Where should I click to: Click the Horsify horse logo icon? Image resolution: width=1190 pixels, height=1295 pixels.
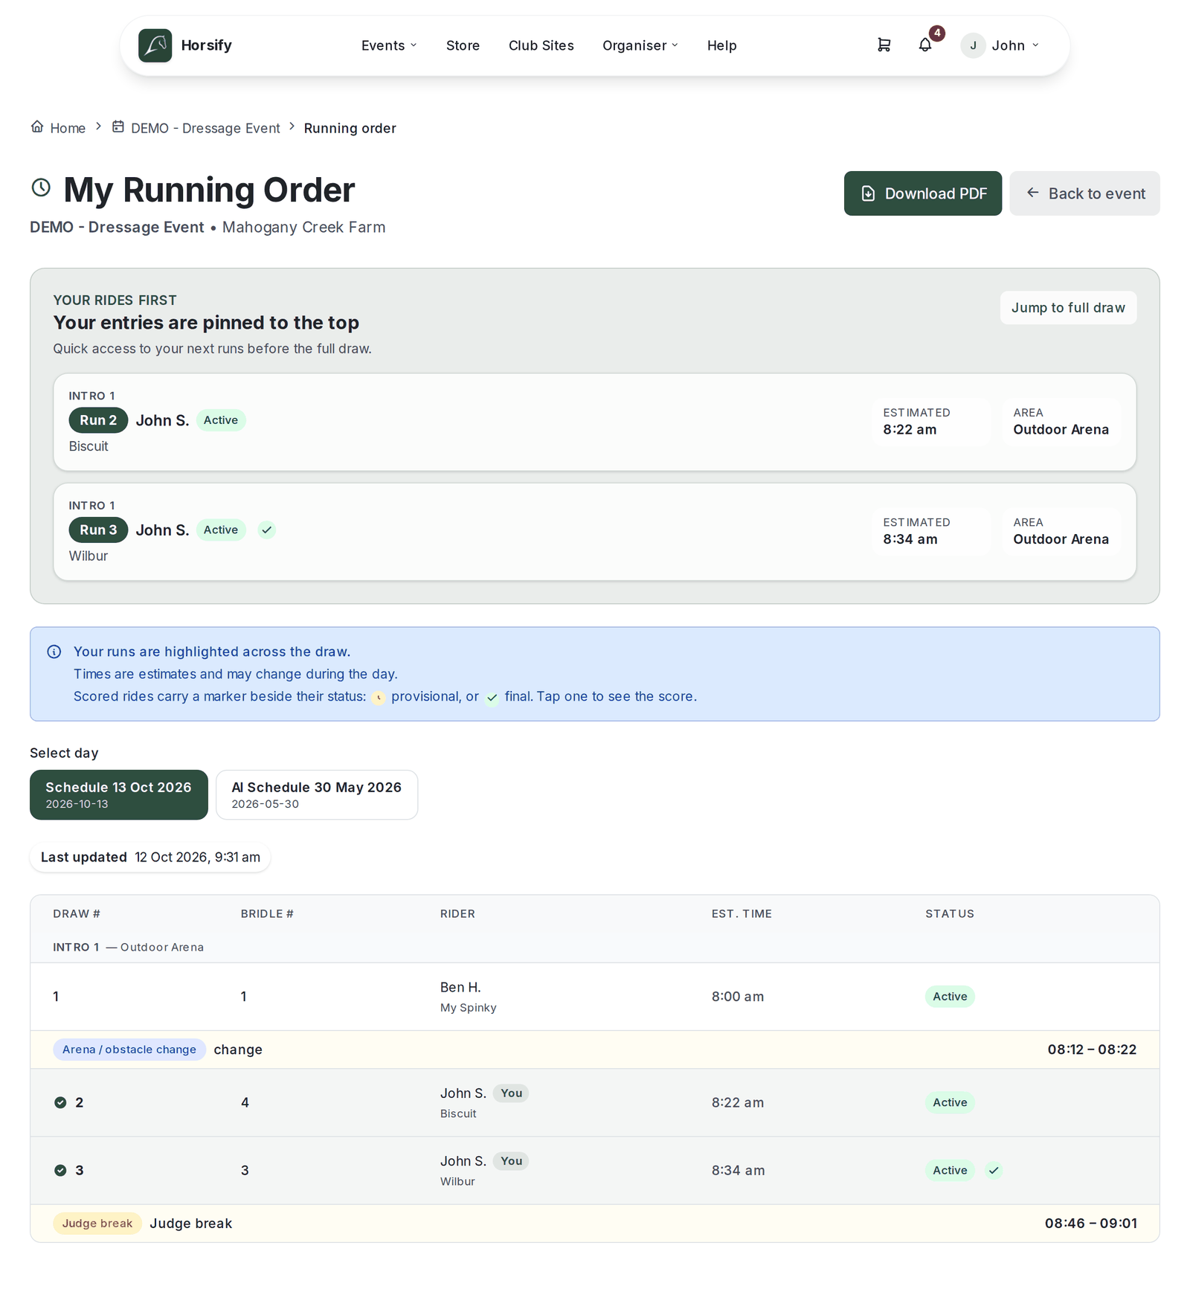point(155,45)
